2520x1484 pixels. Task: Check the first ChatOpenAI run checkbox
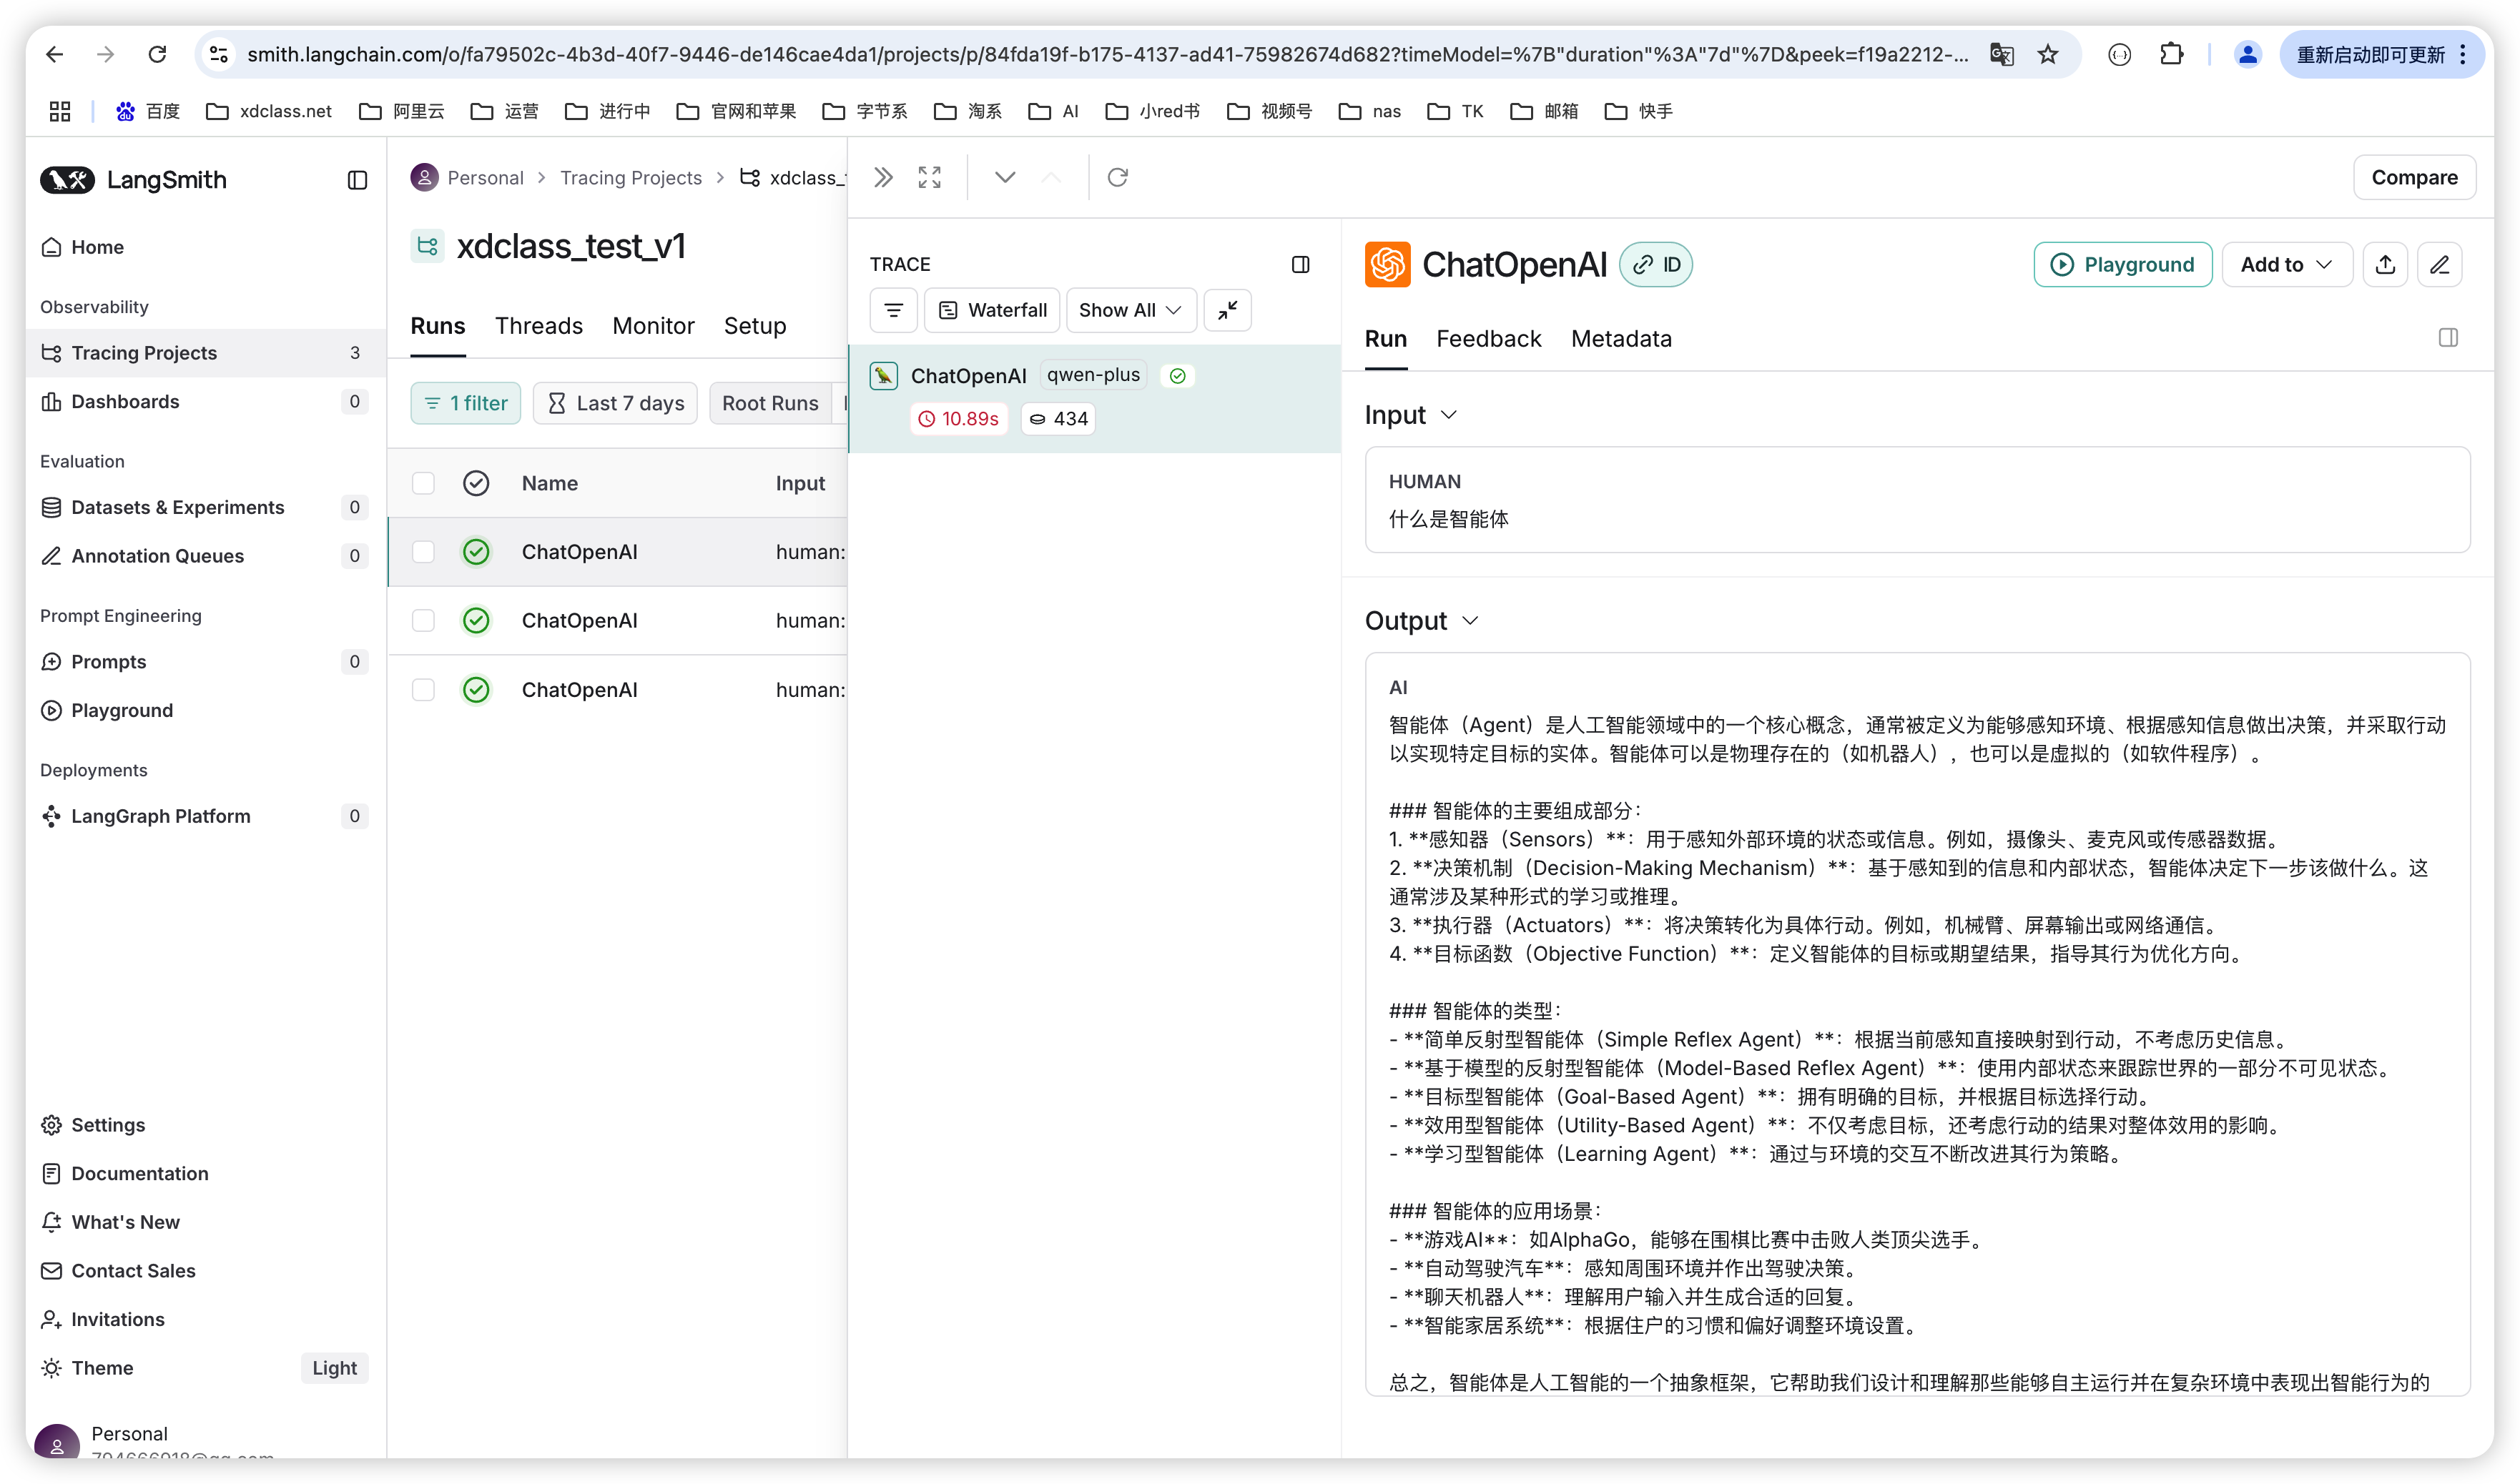(x=423, y=552)
